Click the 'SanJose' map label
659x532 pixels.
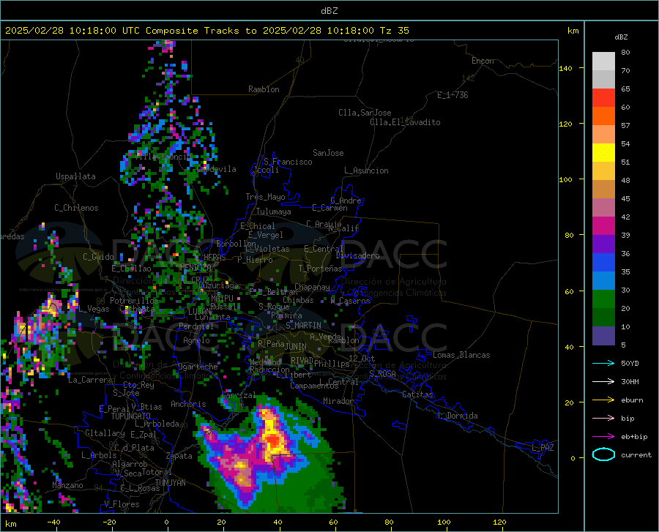point(328,153)
